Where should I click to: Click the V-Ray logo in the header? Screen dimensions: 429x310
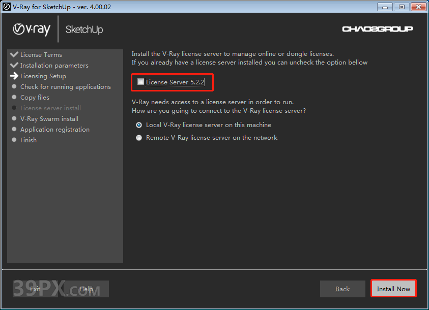point(32,29)
